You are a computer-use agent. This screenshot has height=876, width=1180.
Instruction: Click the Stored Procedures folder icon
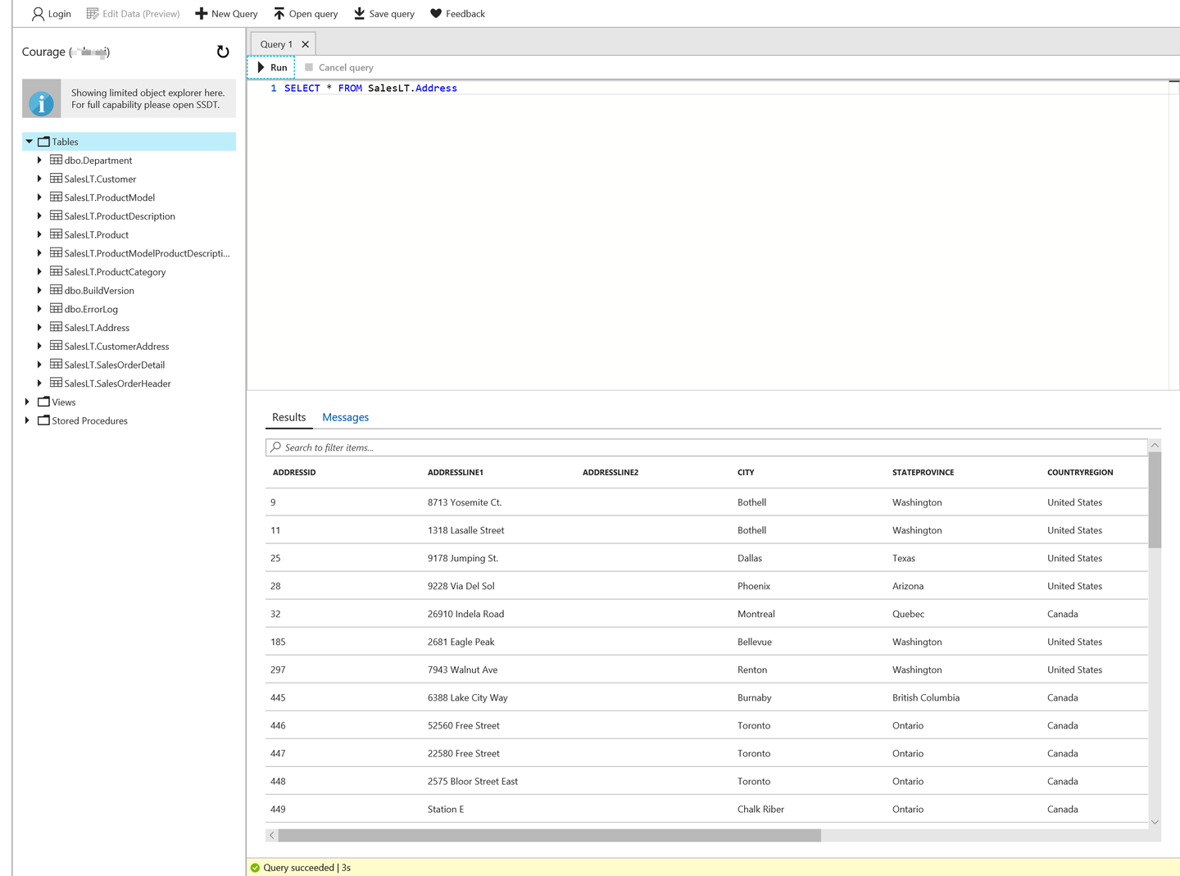(44, 420)
